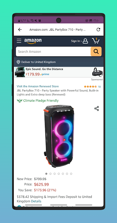Screen dimensions: 117x223
Task: Open the Amazon hamburger menu
Action: pos(19,41)
